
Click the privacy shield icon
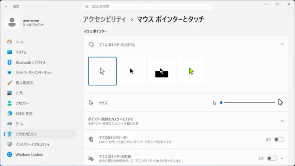pyautogui.click(x=9, y=144)
